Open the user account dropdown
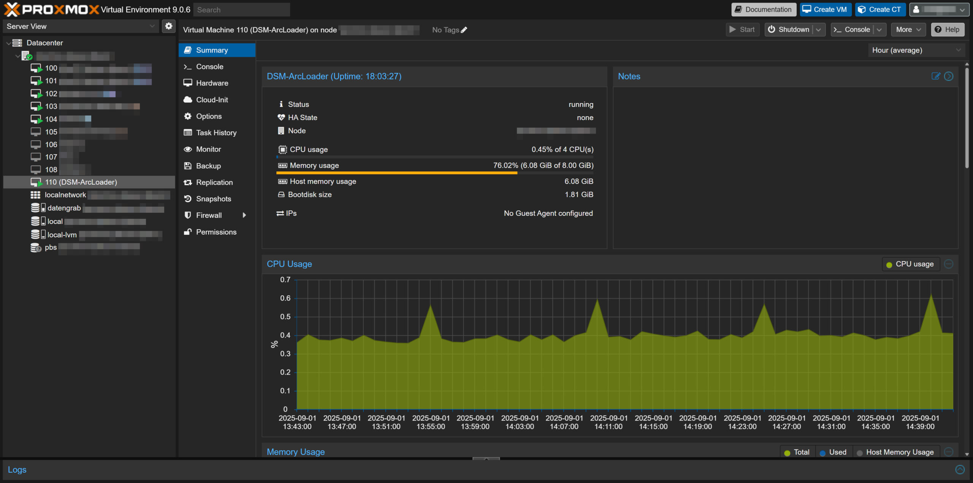Image resolution: width=973 pixels, height=483 pixels. [x=938, y=10]
